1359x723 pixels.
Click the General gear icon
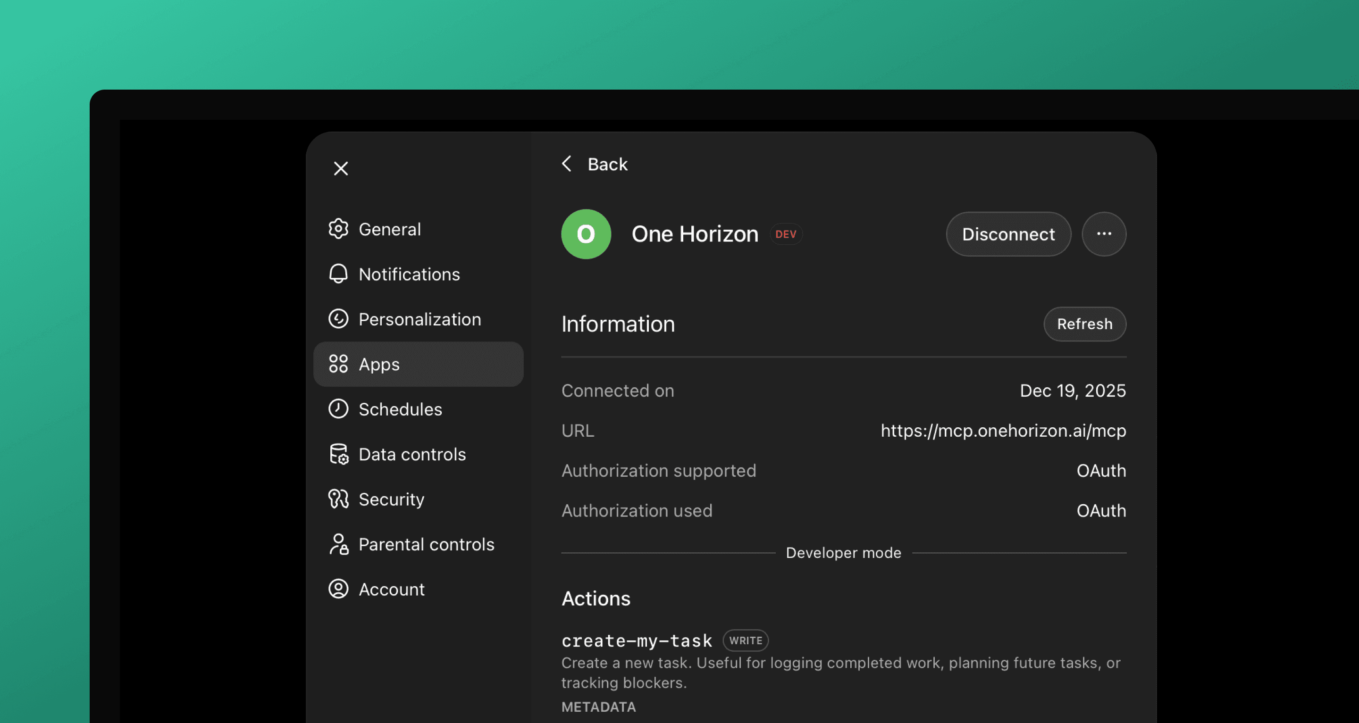(338, 229)
